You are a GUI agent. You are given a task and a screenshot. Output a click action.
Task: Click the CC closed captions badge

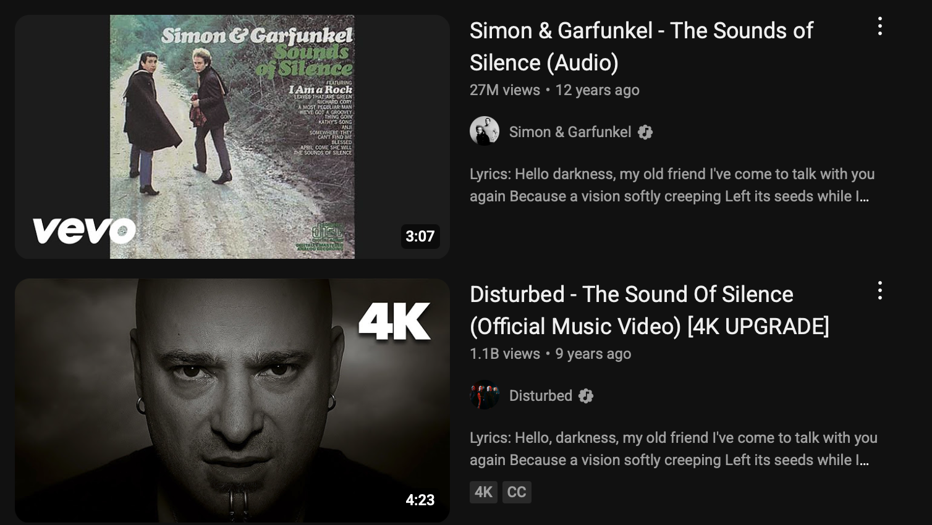click(517, 492)
